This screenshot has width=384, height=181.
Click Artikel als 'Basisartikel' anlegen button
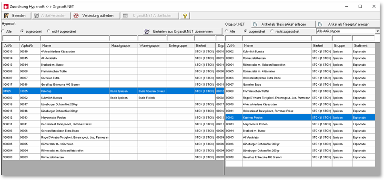coord(283,24)
